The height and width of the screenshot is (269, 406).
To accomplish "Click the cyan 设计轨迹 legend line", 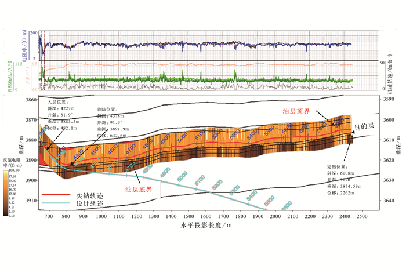I will [x=56, y=205].
